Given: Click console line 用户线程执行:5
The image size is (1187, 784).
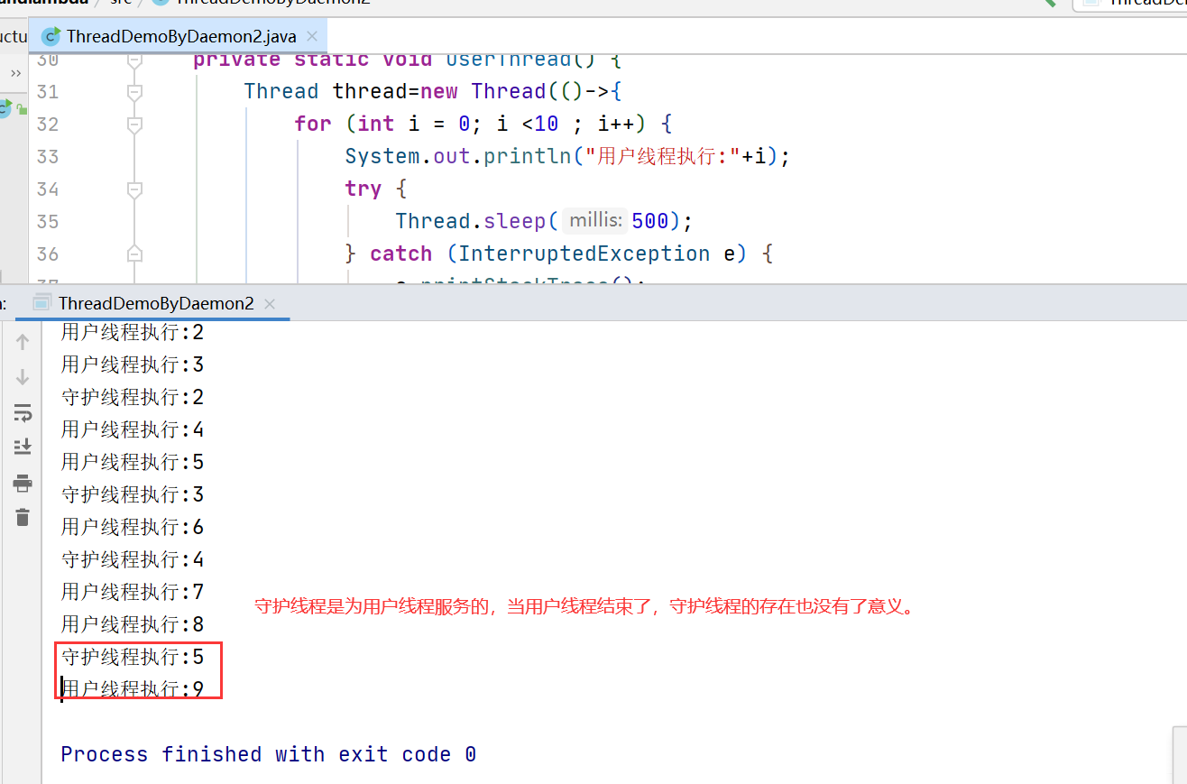Looking at the screenshot, I should point(133,462).
